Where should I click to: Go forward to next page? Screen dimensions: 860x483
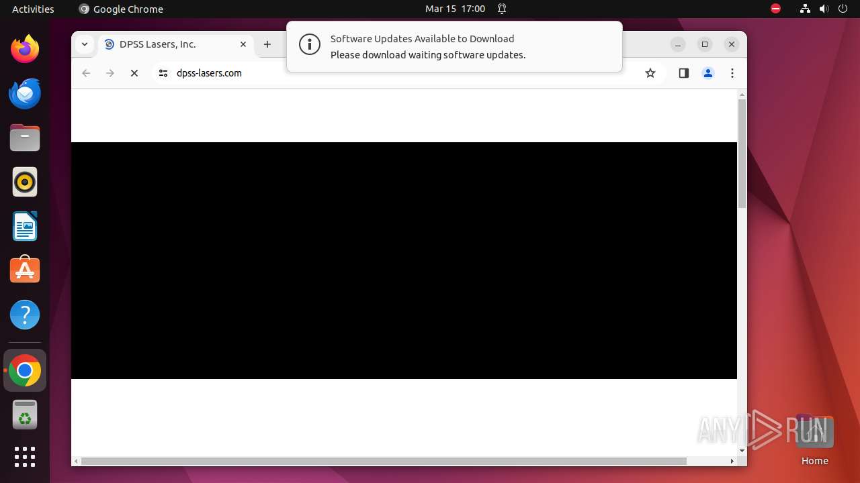pyautogui.click(x=110, y=73)
